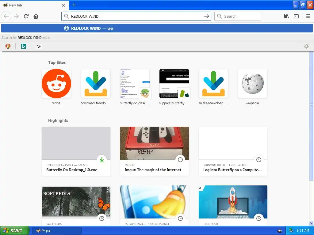Select Mypal in the taskbar

pos(57,231)
